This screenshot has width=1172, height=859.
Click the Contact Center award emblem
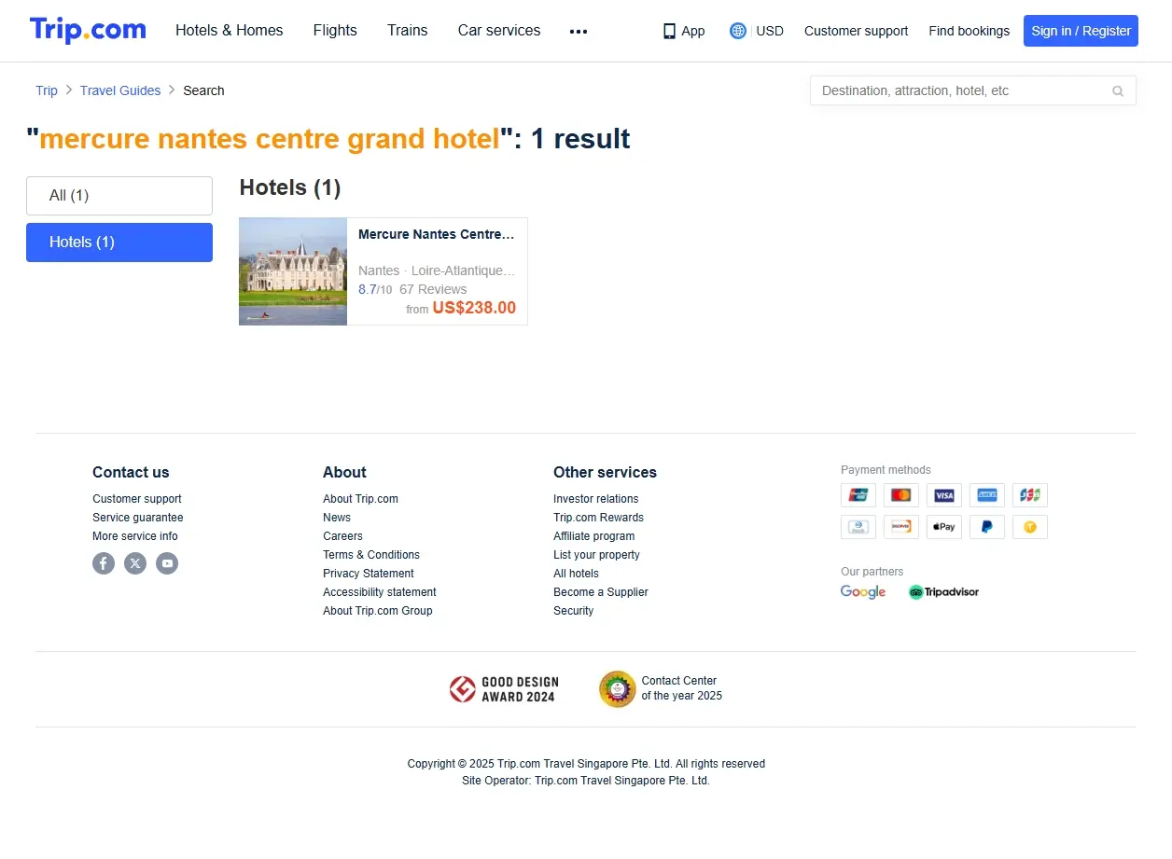click(x=617, y=689)
